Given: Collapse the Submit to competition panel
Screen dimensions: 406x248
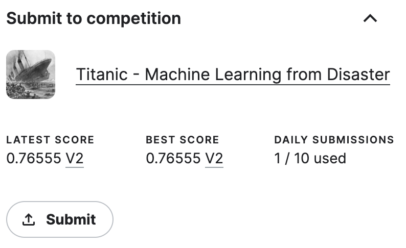Looking at the screenshot, I should click(370, 18).
